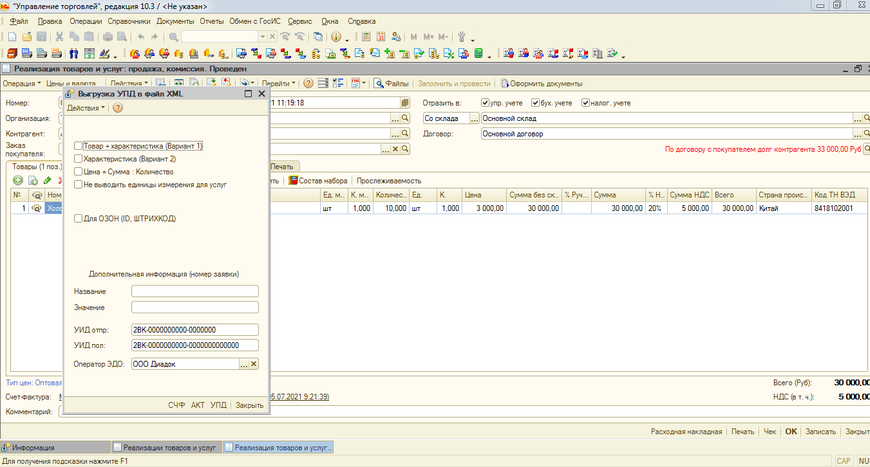The width and height of the screenshot is (870, 467).
Task: Enable 'Для ОЗОН (ID, ШТРИХКОД)' checkbox
Action: 79,219
